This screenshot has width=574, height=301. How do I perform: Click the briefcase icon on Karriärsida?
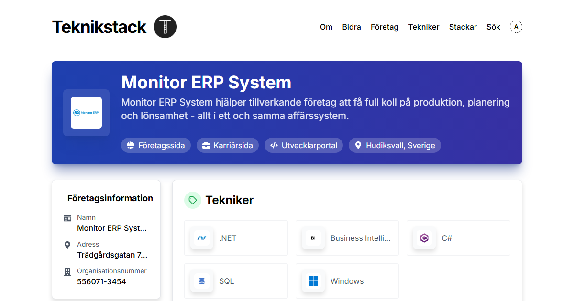(x=206, y=146)
